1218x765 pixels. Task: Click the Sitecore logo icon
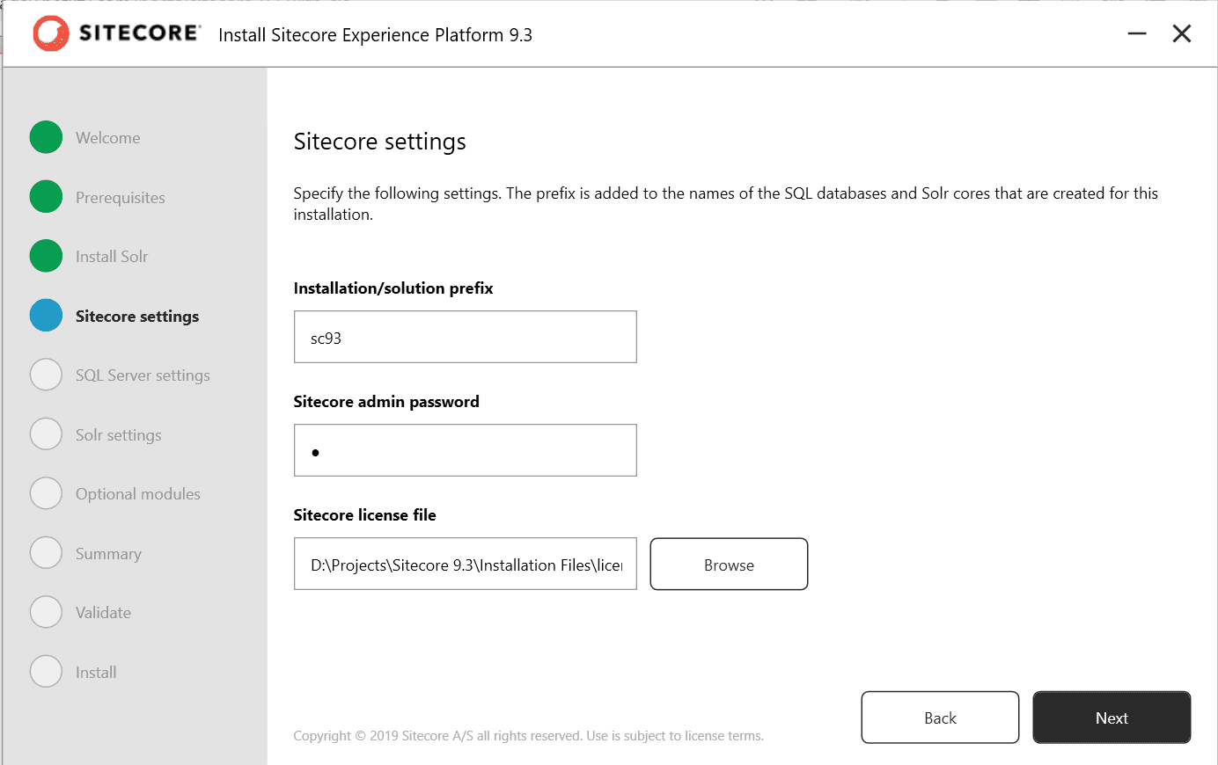[51, 34]
